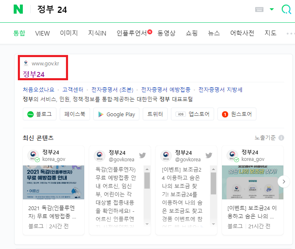Open the iOS 앱스토어 button
Image resolution: width=295 pixels, height=249 pixels.
(192, 114)
